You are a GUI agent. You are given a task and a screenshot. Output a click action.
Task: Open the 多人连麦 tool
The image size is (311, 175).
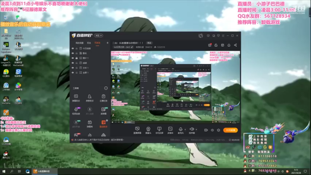point(90,111)
